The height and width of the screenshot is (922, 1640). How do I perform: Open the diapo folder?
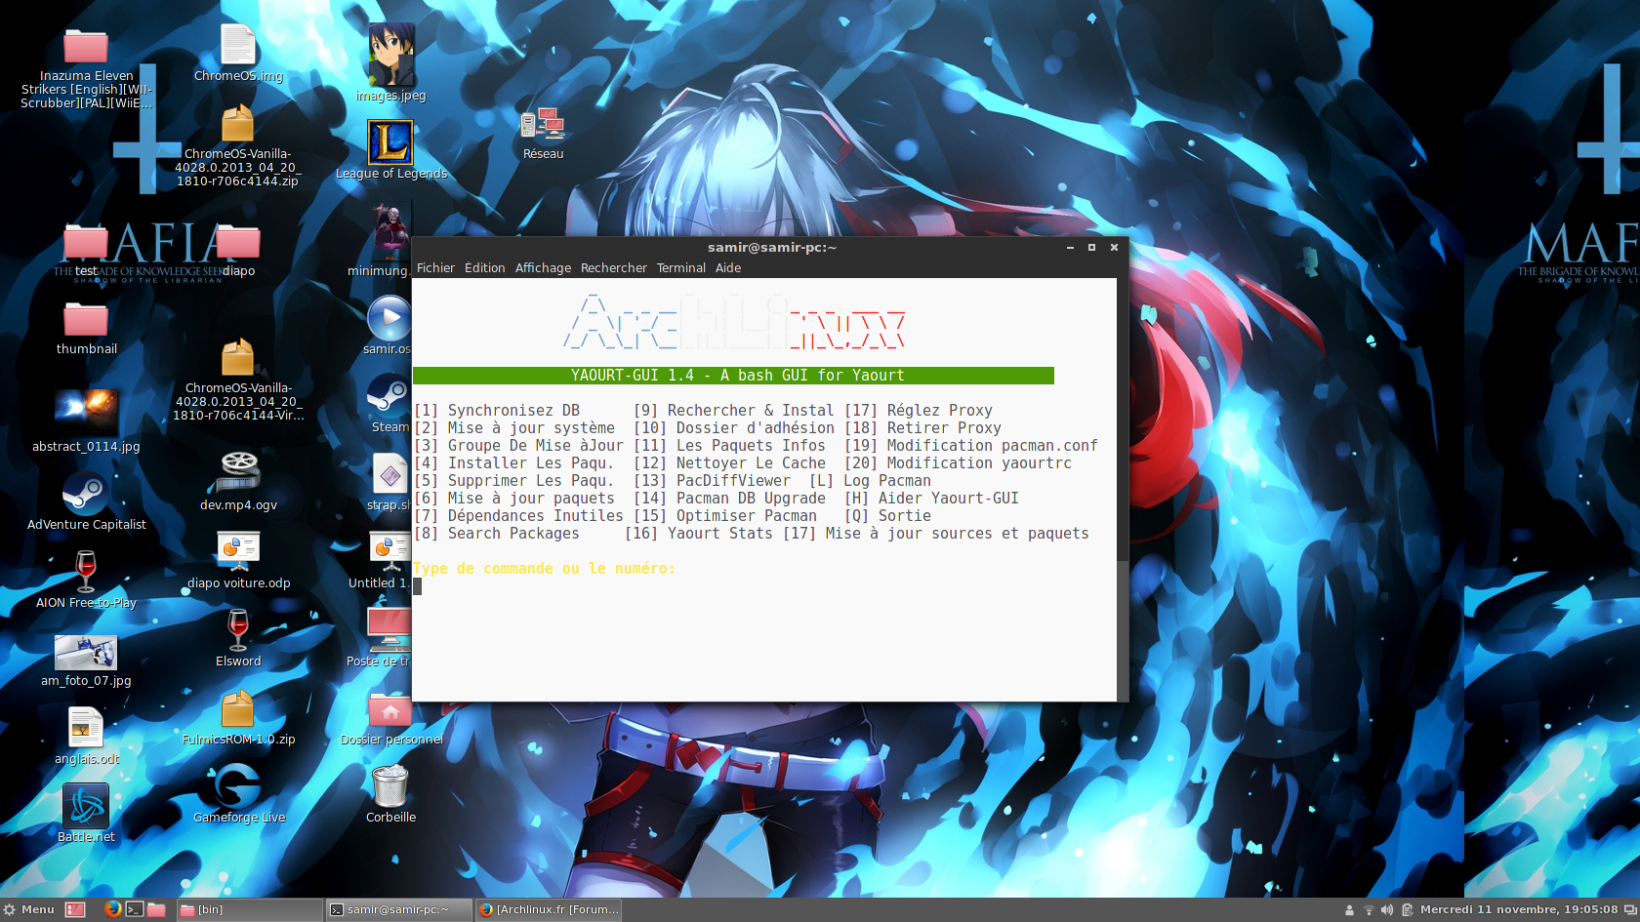point(238,242)
